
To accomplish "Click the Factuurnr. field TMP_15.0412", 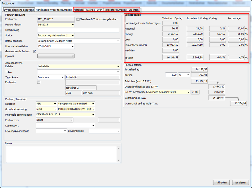I will tap(56, 19).
